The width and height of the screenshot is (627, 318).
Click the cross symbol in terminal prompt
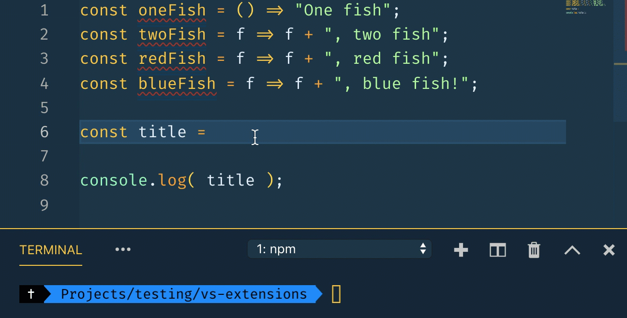(x=31, y=294)
